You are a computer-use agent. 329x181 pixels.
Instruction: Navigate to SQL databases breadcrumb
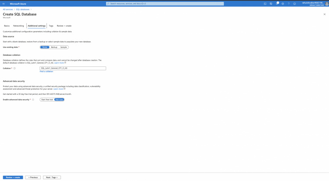pyautogui.click(x=22, y=9)
